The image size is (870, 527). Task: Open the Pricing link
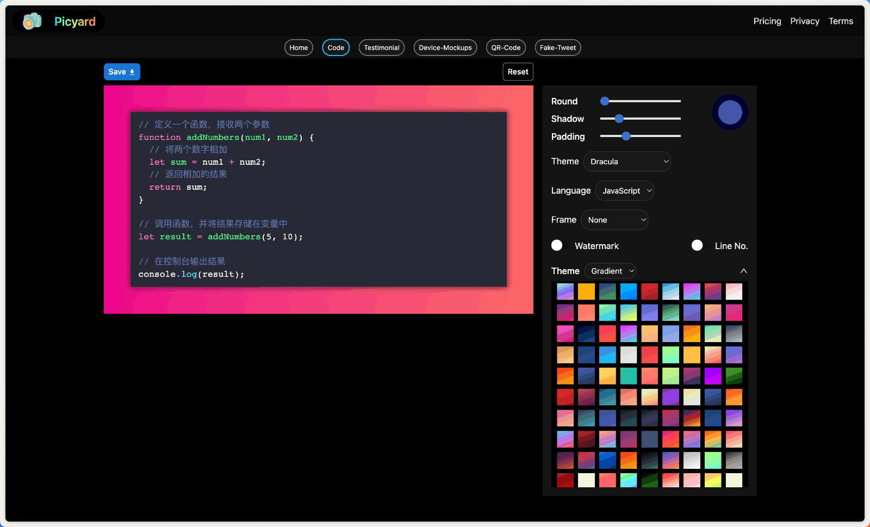[767, 21]
